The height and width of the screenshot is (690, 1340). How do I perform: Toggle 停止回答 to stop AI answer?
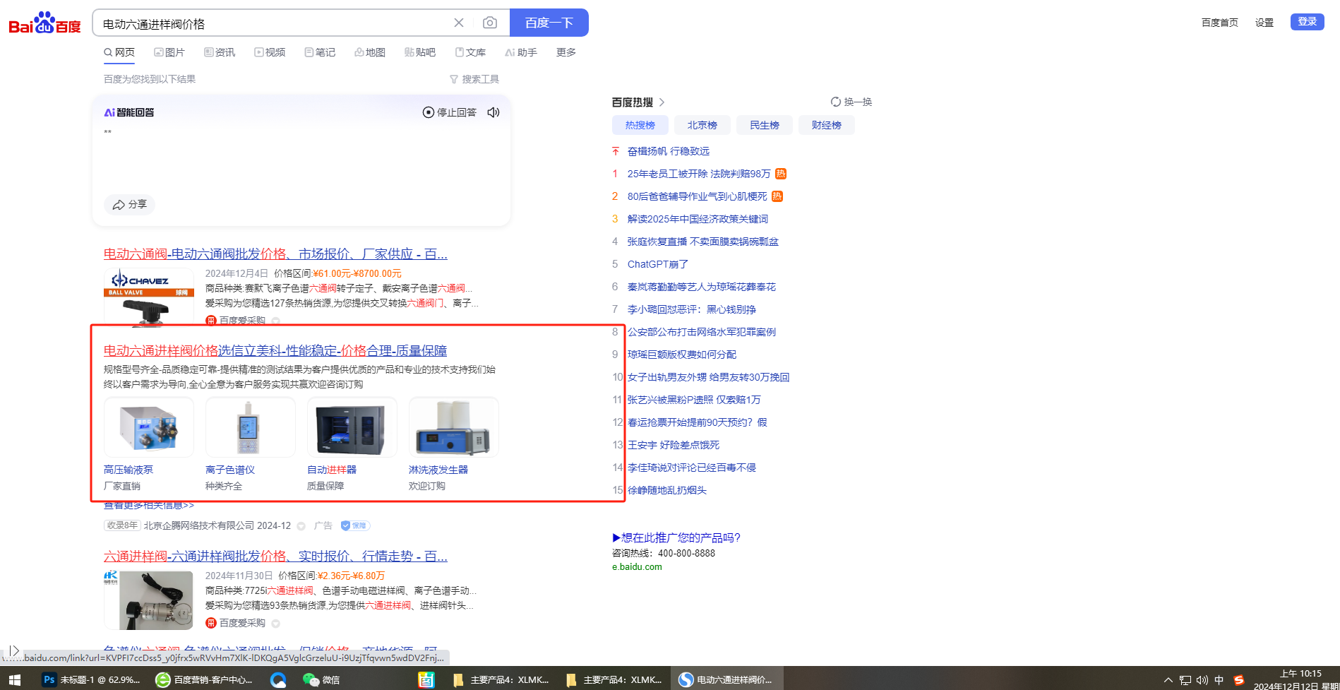point(450,112)
